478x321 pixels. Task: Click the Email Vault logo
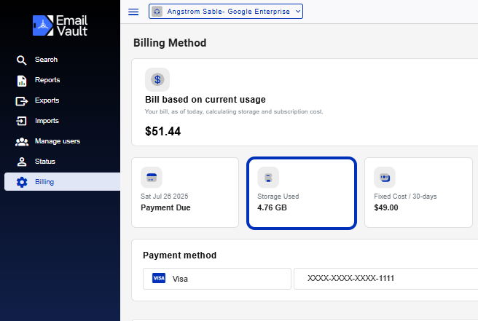coord(60,25)
